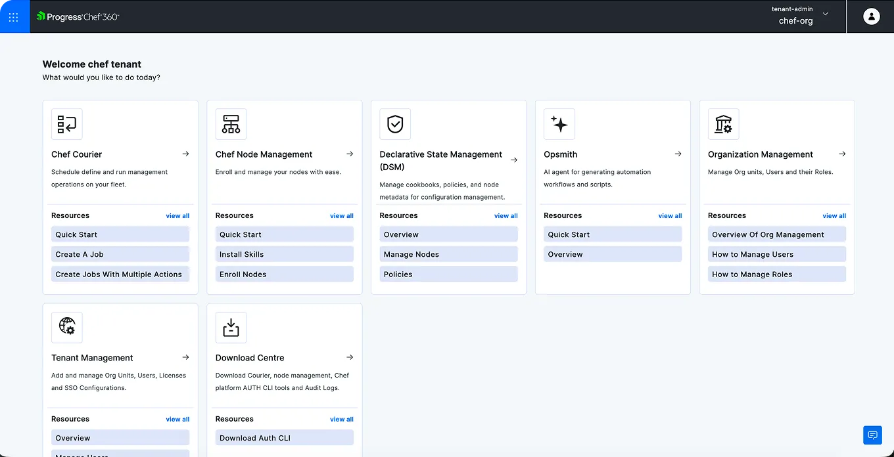Open the Install Skills resource
This screenshot has height=457, width=894.
(x=285, y=254)
